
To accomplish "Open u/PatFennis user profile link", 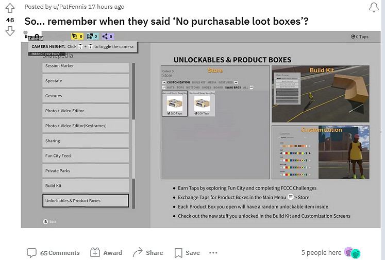I will (67, 7).
